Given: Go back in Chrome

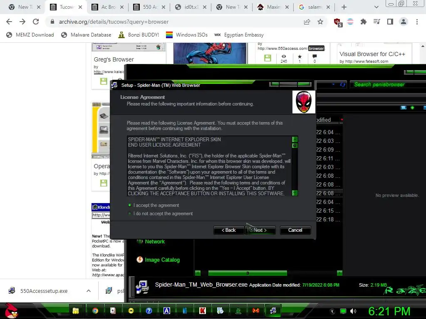Looking at the screenshot, I should pos(9,22).
